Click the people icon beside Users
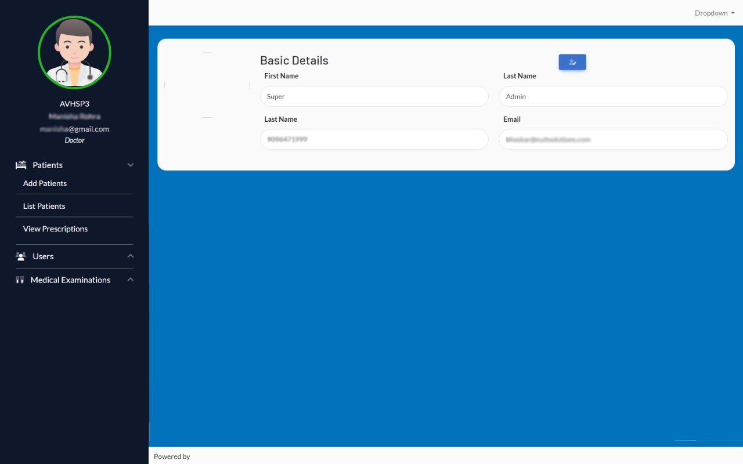 [21, 256]
